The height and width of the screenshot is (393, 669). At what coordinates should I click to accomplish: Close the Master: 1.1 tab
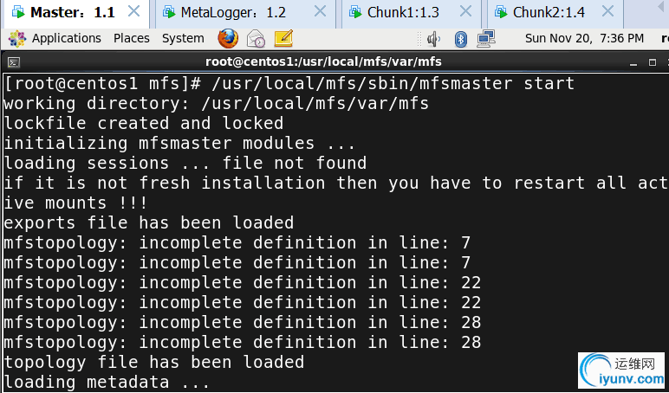coord(134,11)
